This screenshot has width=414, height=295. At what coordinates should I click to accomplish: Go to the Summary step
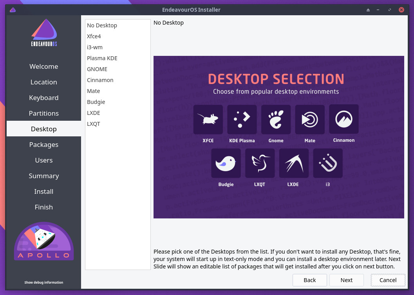(44, 176)
